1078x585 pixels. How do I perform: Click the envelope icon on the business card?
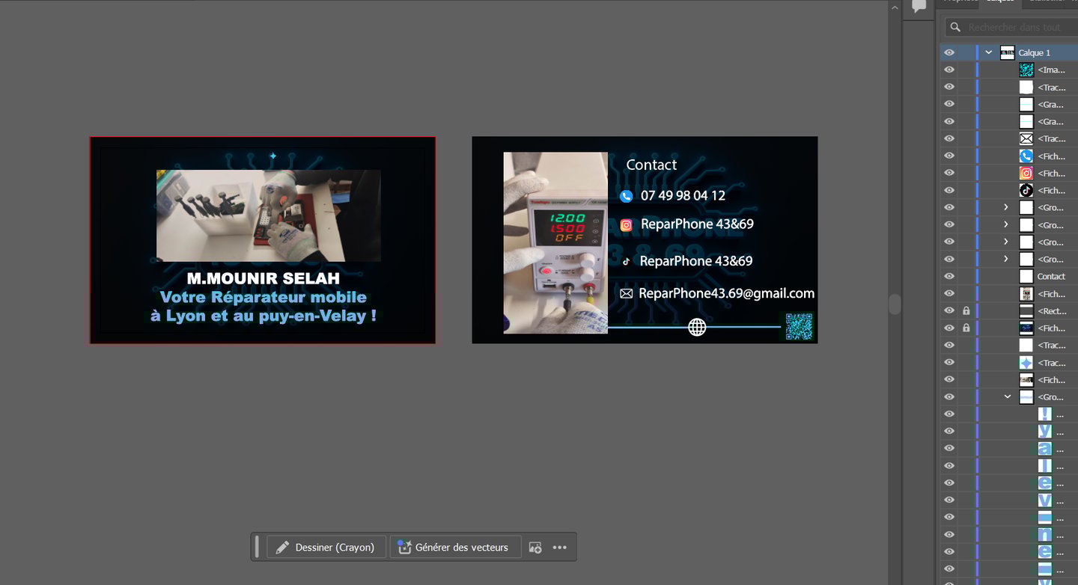pyautogui.click(x=627, y=294)
